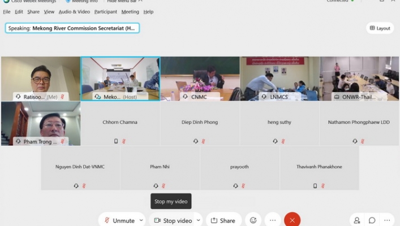Open the View menu
400x226 pixels.
point(49,12)
